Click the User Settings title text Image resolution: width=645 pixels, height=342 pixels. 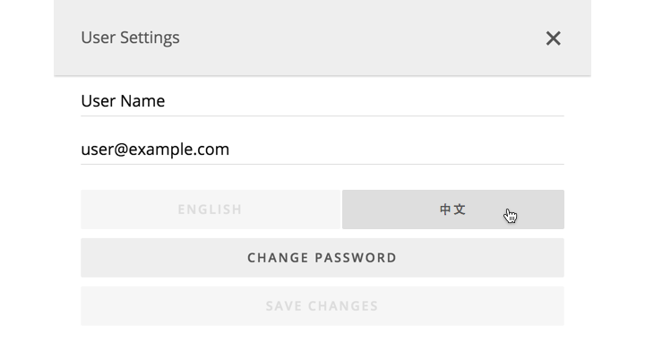pyautogui.click(x=131, y=38)
